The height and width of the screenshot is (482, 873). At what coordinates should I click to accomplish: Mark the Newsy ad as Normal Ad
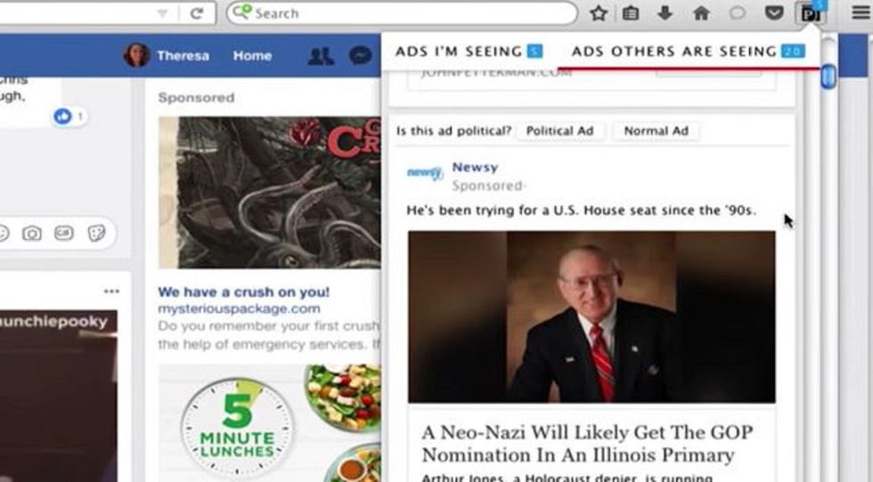pos(656,132)
